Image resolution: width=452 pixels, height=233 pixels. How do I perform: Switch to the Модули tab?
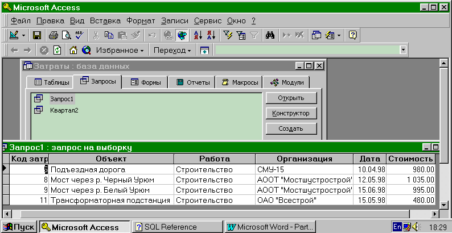tap(286, 82)
